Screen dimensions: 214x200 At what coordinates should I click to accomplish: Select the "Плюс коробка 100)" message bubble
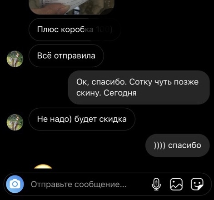tap(75, 30)
